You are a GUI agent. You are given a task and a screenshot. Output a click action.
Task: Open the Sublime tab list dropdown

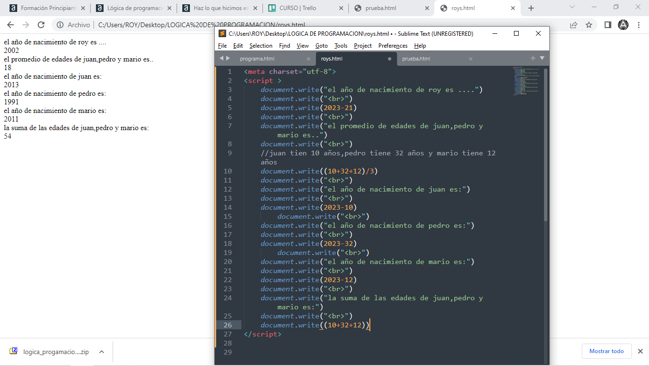(542, 58)
